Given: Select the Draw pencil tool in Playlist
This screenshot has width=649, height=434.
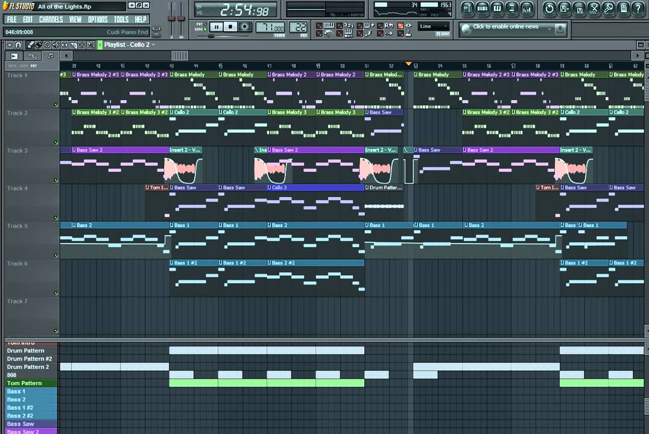Looking at the screenshot, I should click(30, 45).
